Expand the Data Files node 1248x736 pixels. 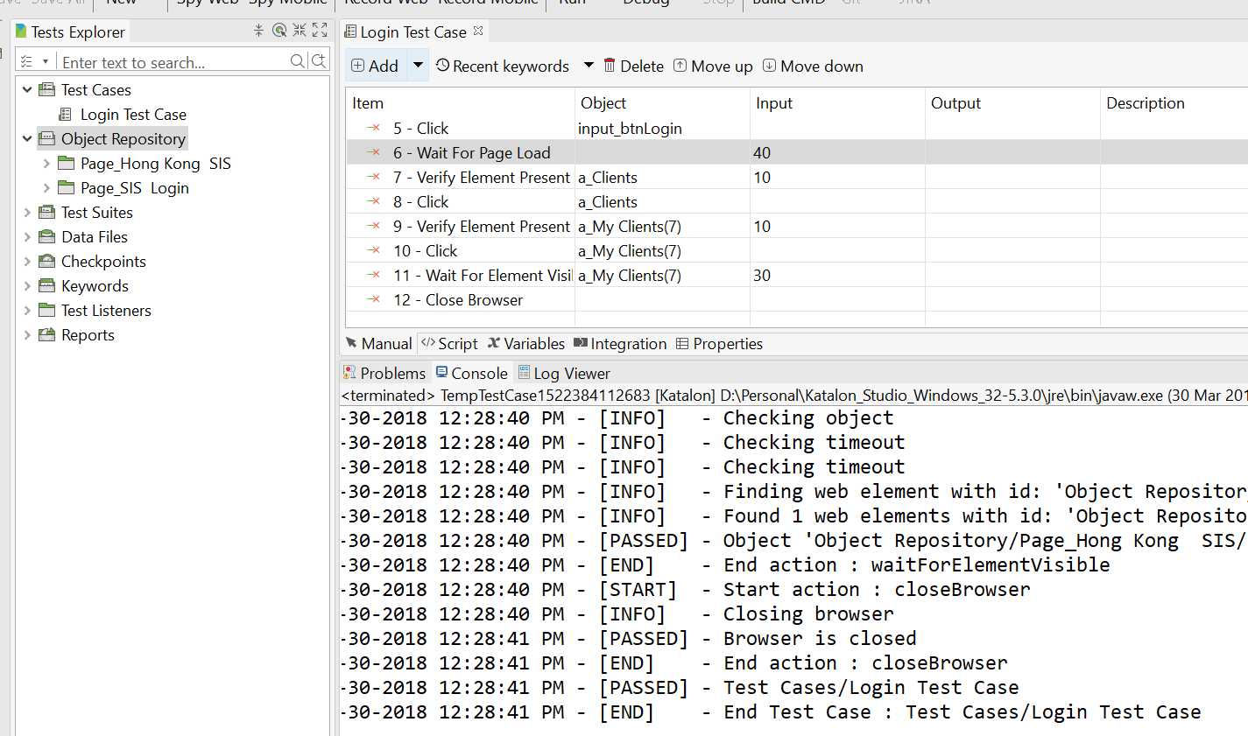(x=27, y=236)
